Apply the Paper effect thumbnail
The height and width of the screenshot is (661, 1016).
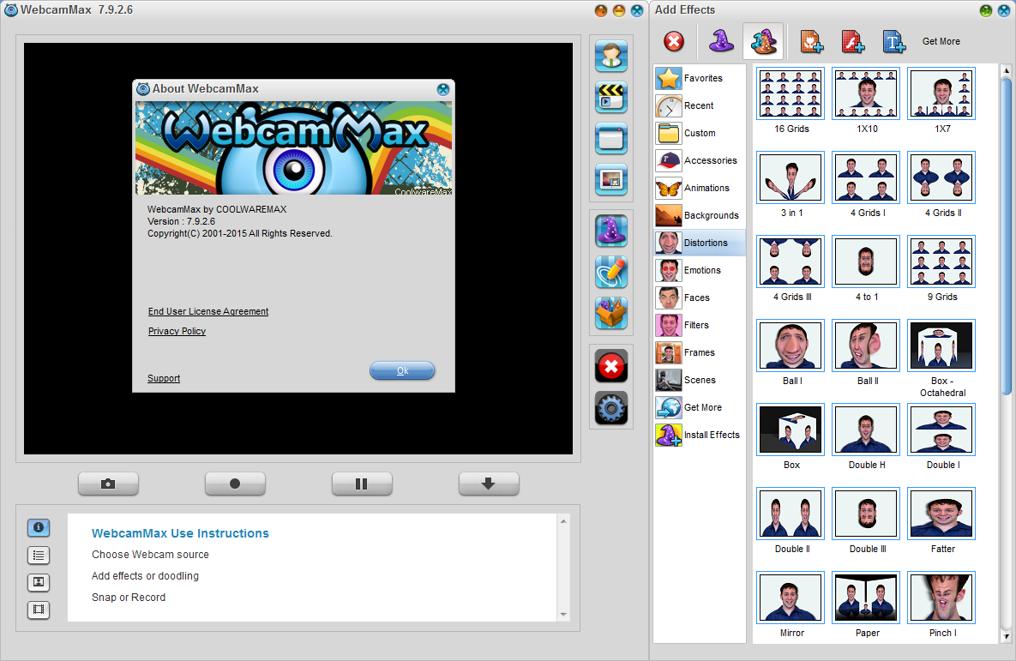point(866,598)
